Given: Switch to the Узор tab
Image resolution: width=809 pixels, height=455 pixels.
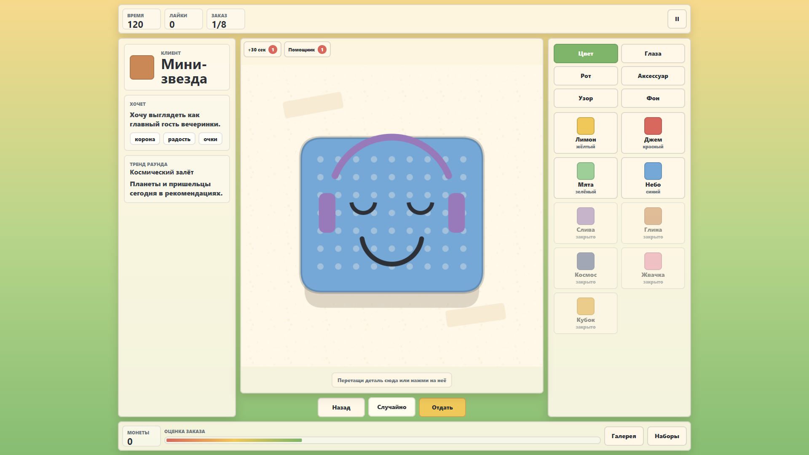Looking at the screenshot, I should click(x=586, y=98).
